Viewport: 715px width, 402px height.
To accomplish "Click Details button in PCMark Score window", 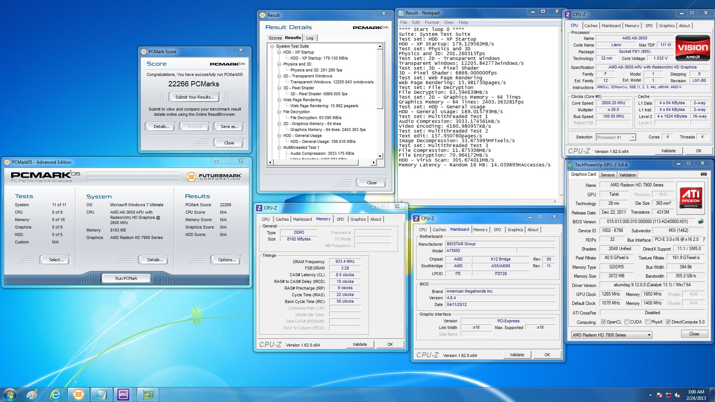I will 161,127.
